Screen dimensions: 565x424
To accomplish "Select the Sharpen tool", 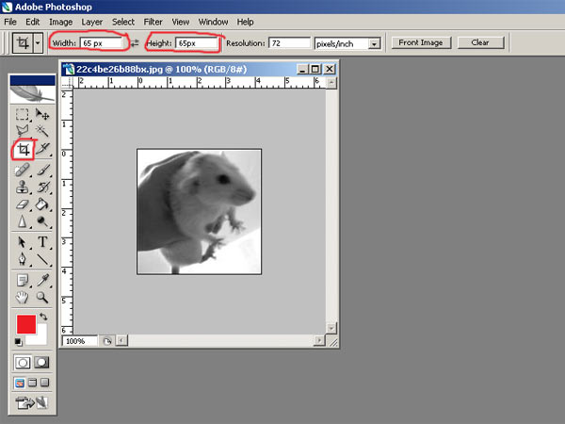I will click(x=22, y=221).
